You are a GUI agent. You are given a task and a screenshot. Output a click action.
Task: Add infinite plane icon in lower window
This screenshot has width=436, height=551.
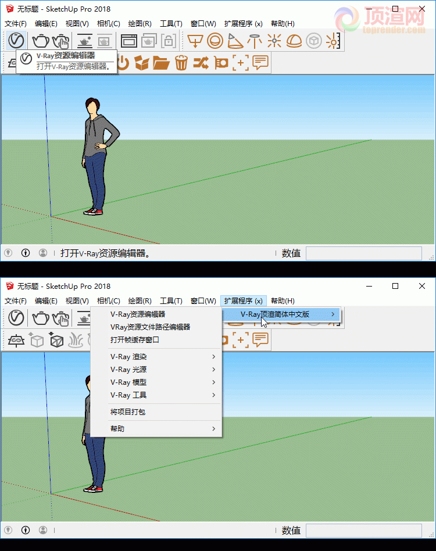click(16, 340)
